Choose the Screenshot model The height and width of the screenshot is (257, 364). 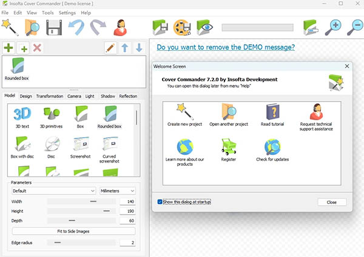80,148
